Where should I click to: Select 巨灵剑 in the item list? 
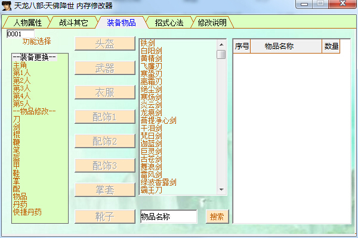tap(152, 152)
